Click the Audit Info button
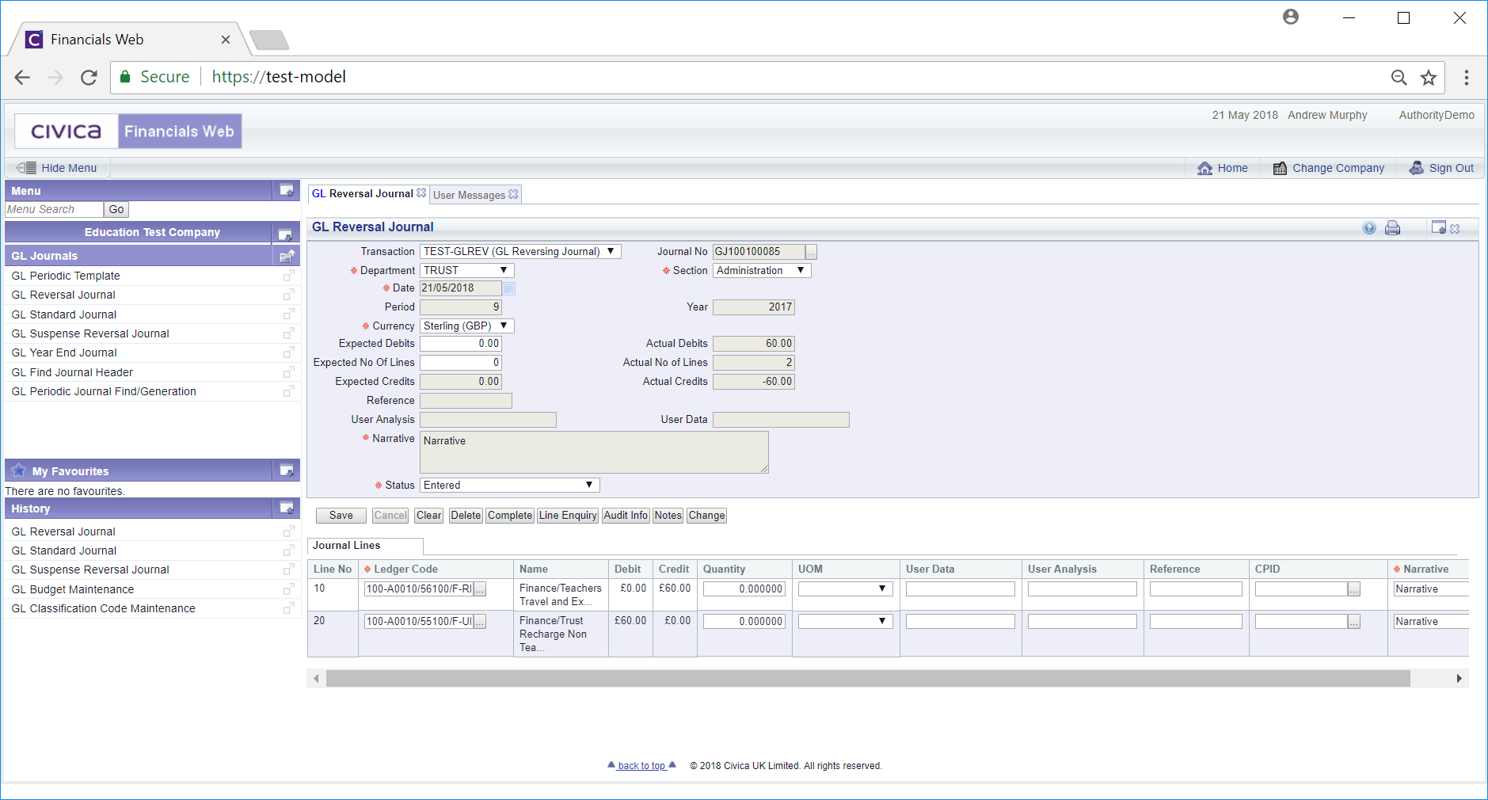1488x800 pixels. [x=626, y=516]
